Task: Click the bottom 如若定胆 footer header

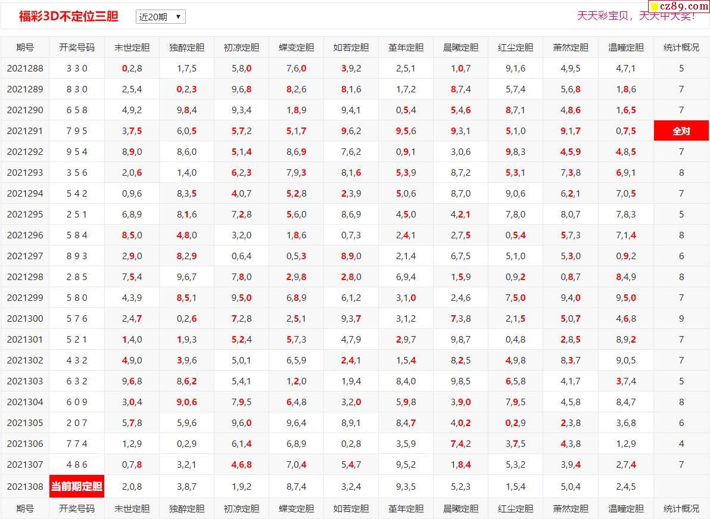Action: click(x=351, y=508)
